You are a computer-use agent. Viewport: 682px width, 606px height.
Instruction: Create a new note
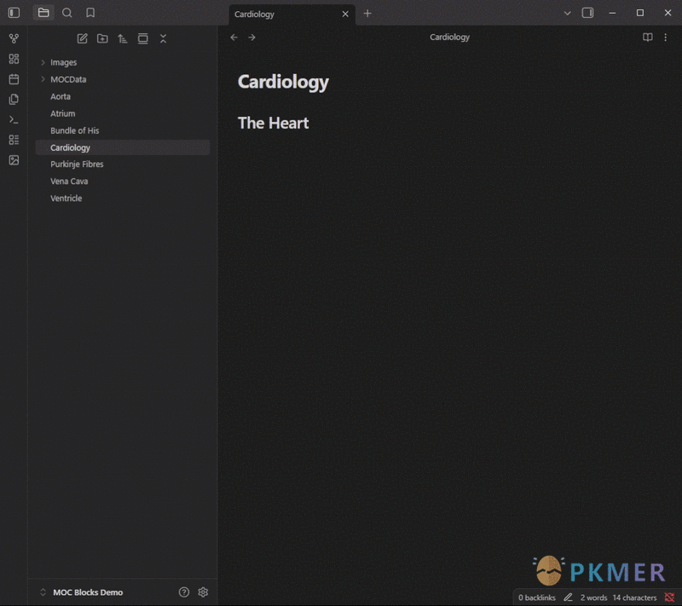coord(82,38)
